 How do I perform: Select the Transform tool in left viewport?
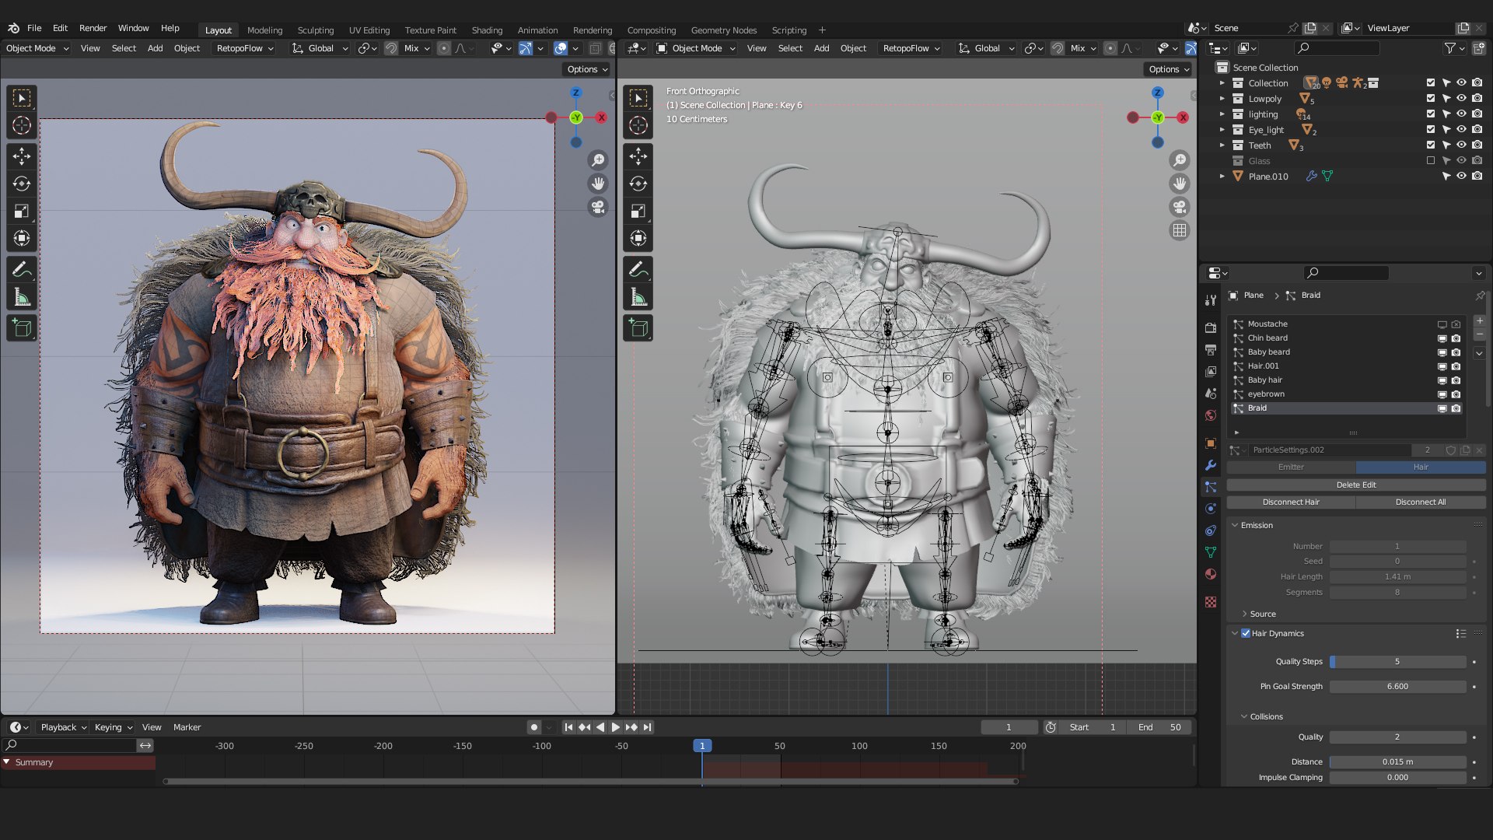(22, 238)
